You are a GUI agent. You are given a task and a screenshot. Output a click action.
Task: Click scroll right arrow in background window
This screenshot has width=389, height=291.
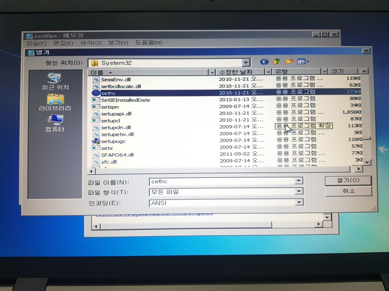[319, 224]
